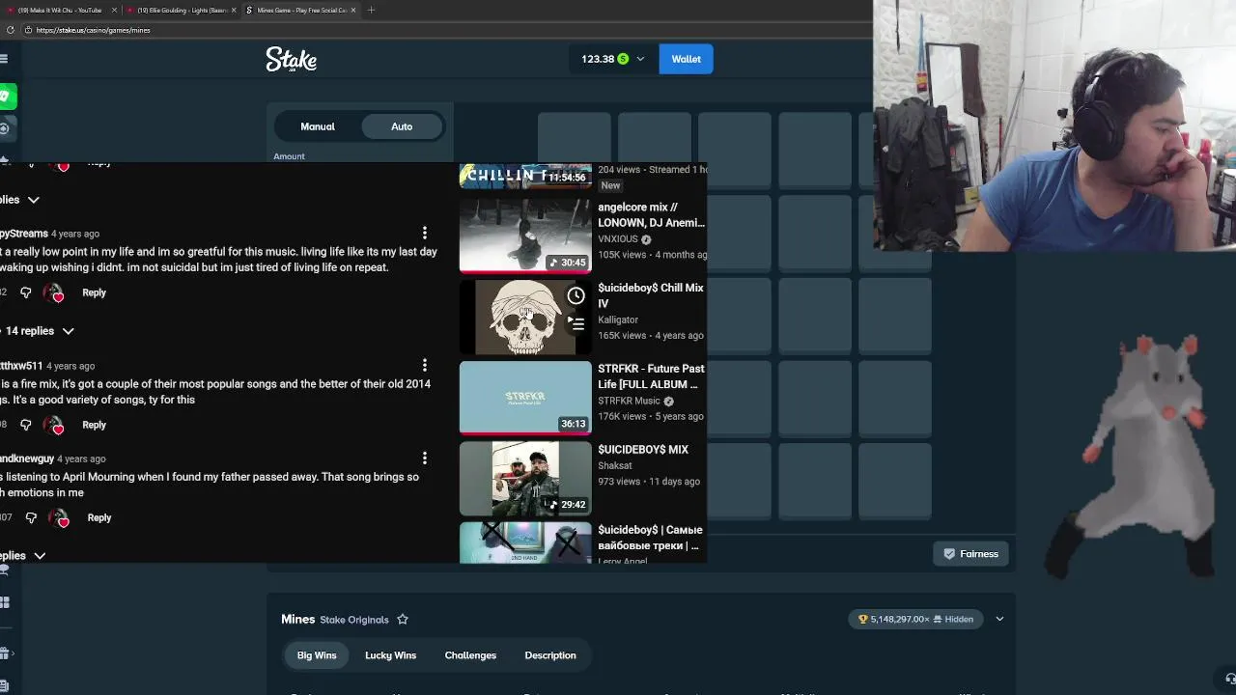Reply to the 'really low point' comment

click(x=94, y=292)
